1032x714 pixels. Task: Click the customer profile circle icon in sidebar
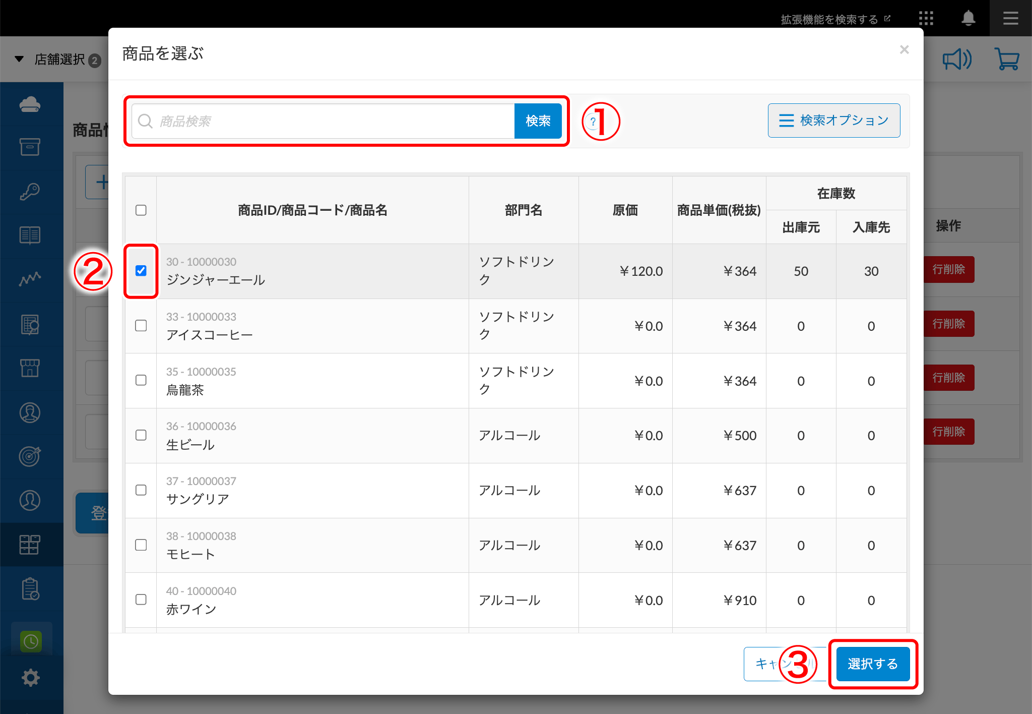click(x=30, y=412)
